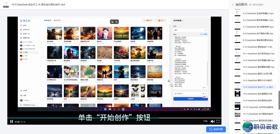Screen dimensions: 280x134
Task: Click 下载体验天工App button
Action: tap(28, 105)
